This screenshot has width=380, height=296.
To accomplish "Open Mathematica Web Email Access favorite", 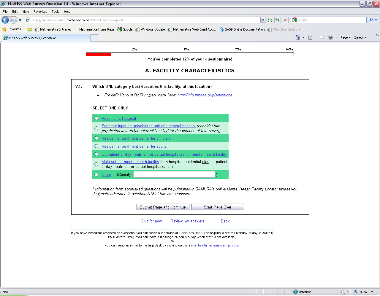I will pos(192,29).
